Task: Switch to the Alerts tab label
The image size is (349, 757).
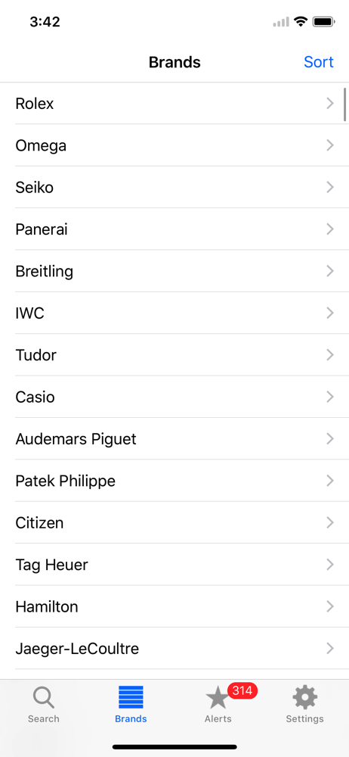Action: point(218,719)
